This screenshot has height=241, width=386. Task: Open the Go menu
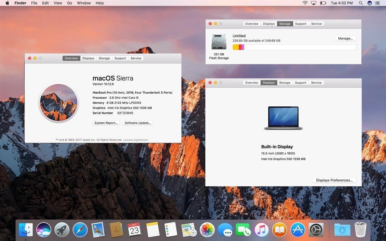(69, 3)
